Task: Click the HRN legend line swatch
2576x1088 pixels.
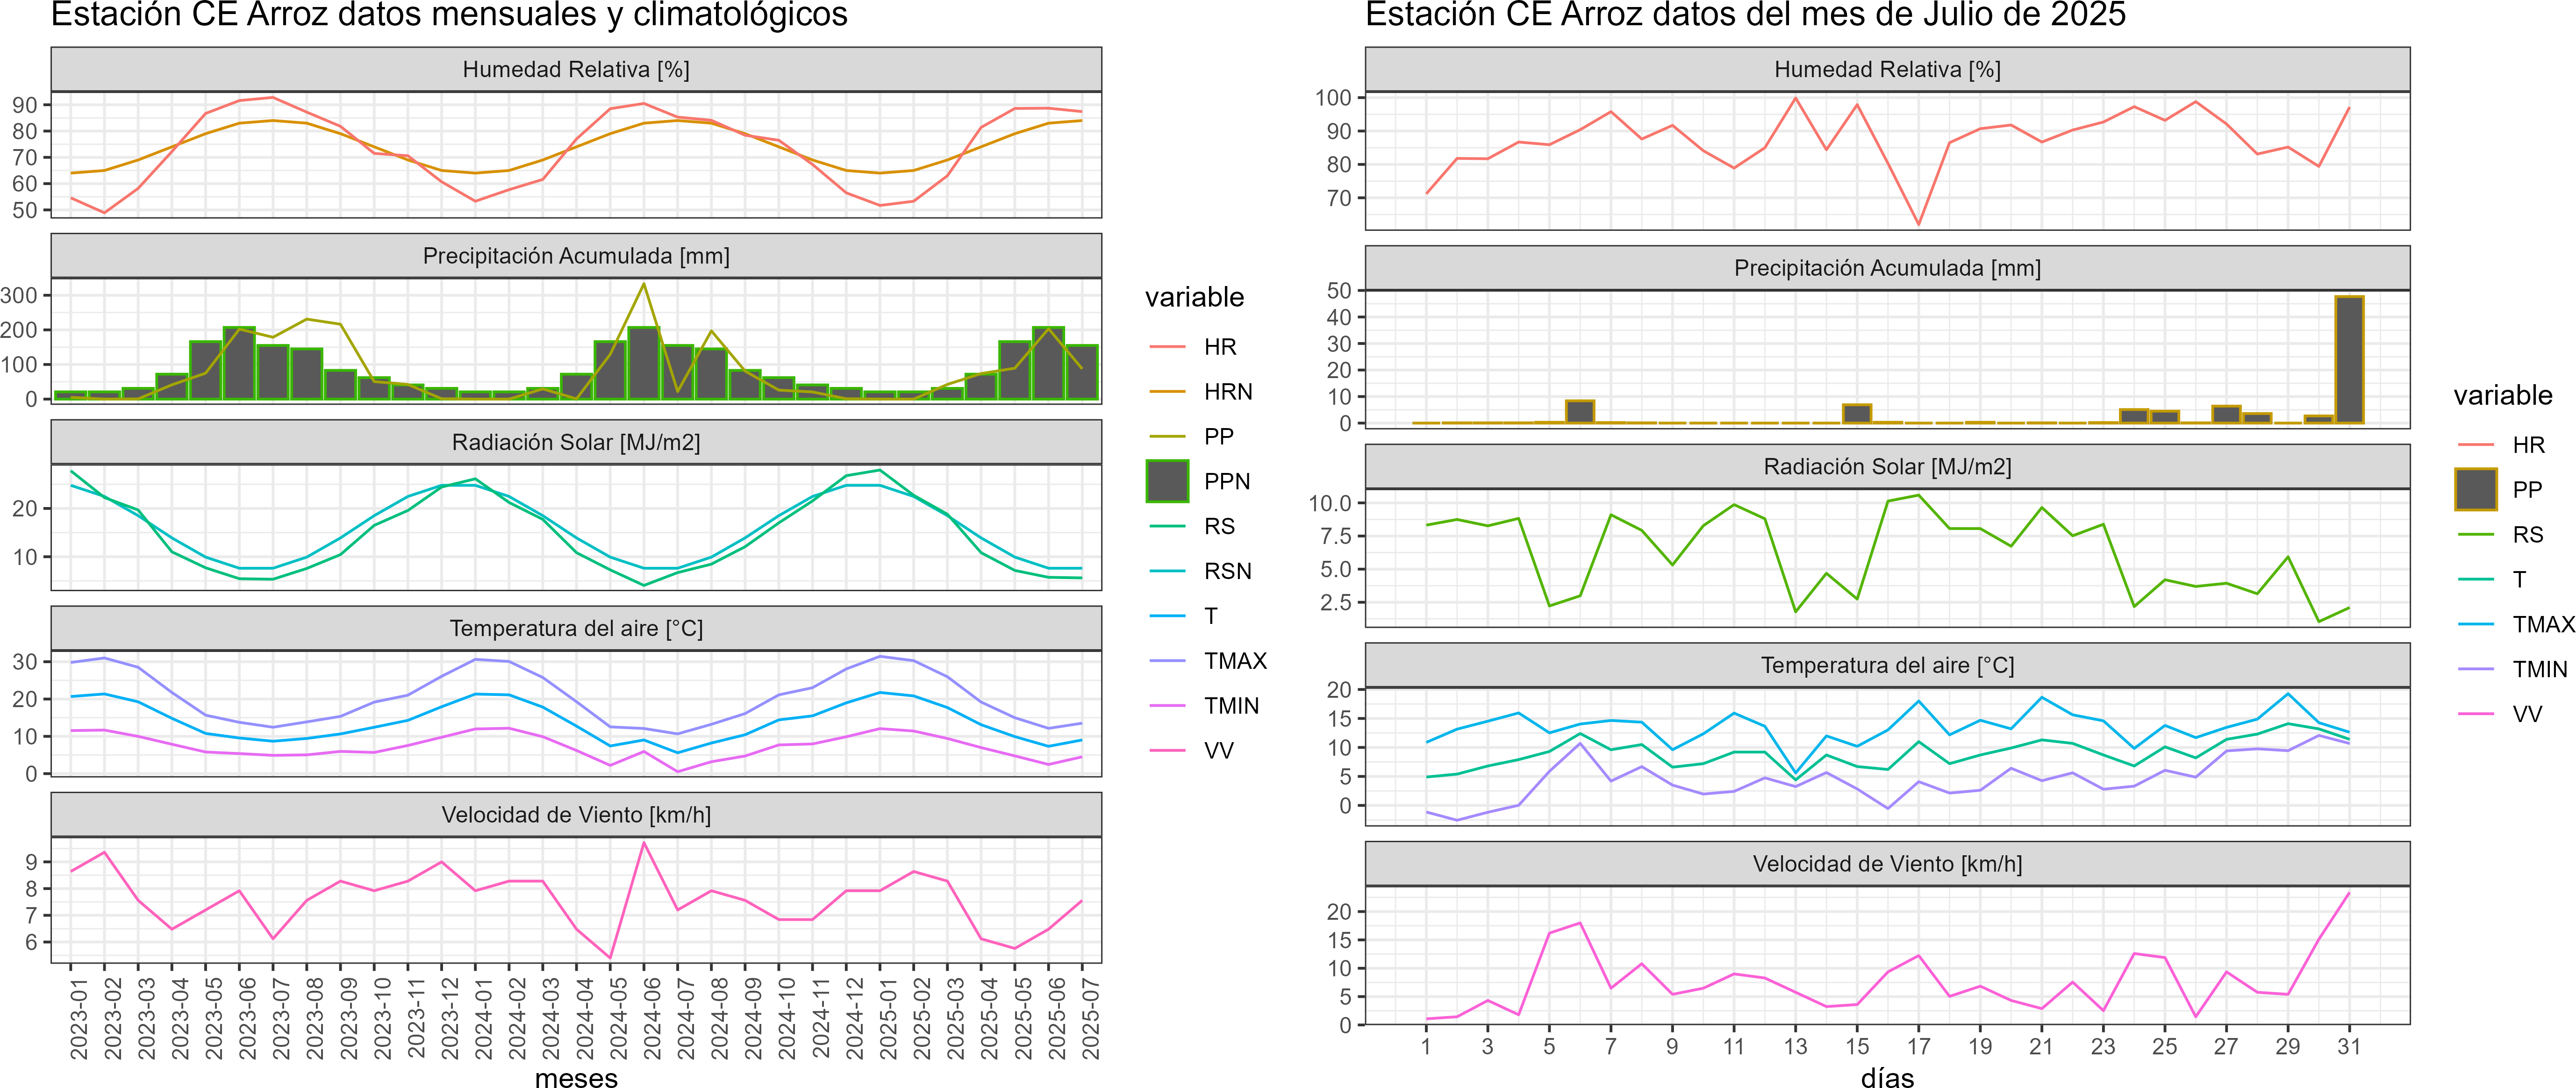Action: point(1167,392)
